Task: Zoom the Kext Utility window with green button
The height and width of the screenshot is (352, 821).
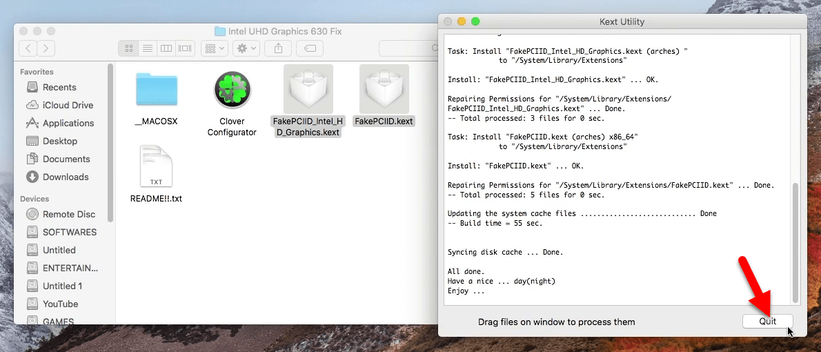Action: pos(475,21)
